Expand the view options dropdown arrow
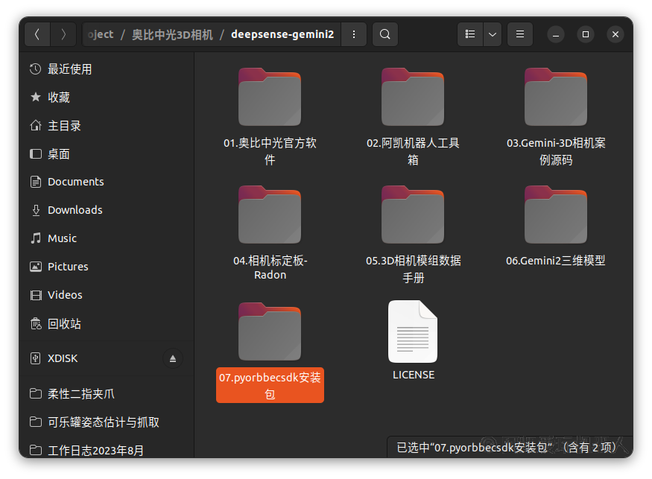 coord(493,34)
